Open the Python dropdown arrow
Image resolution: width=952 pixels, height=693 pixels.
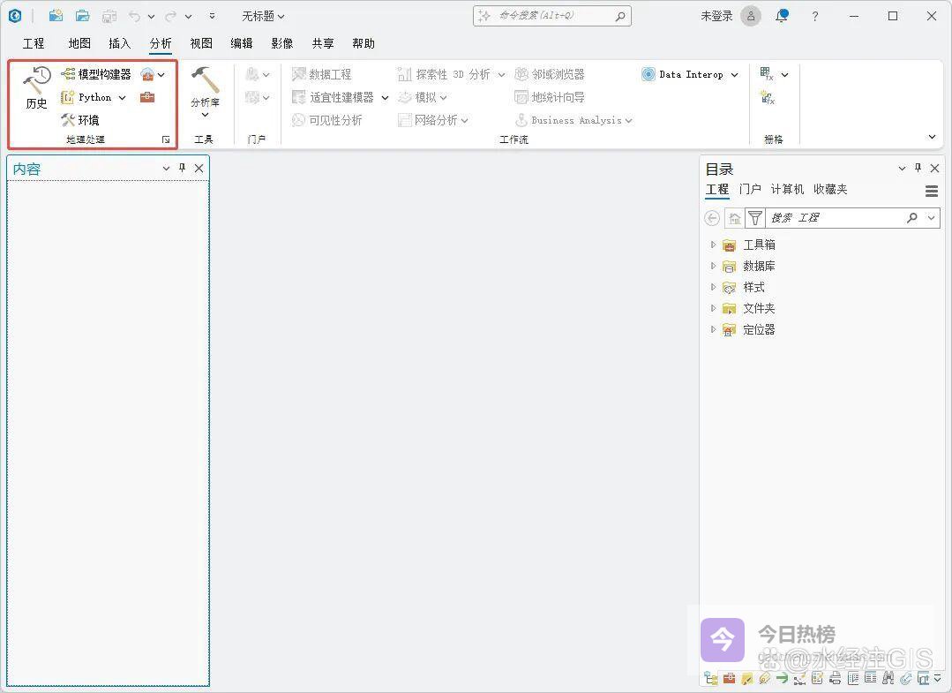tap(122, 98)
